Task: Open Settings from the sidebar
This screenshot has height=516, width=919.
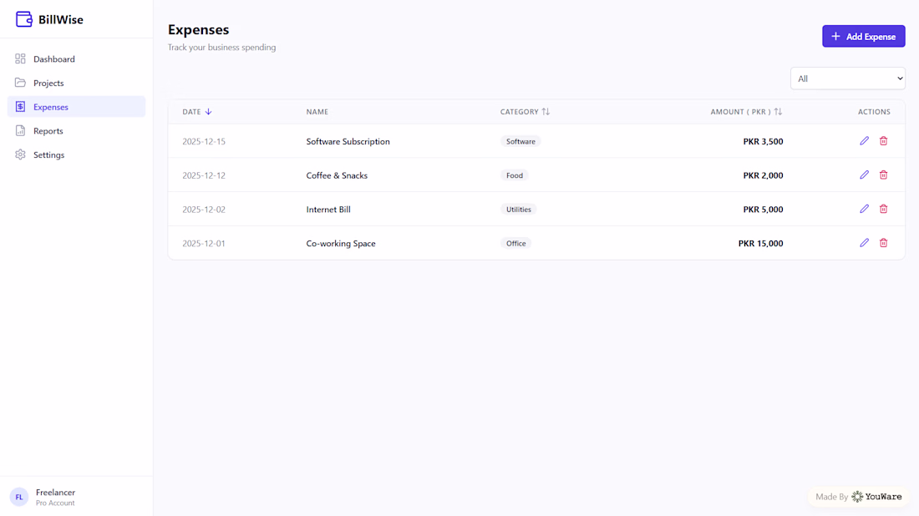Action: pos(48,155)
